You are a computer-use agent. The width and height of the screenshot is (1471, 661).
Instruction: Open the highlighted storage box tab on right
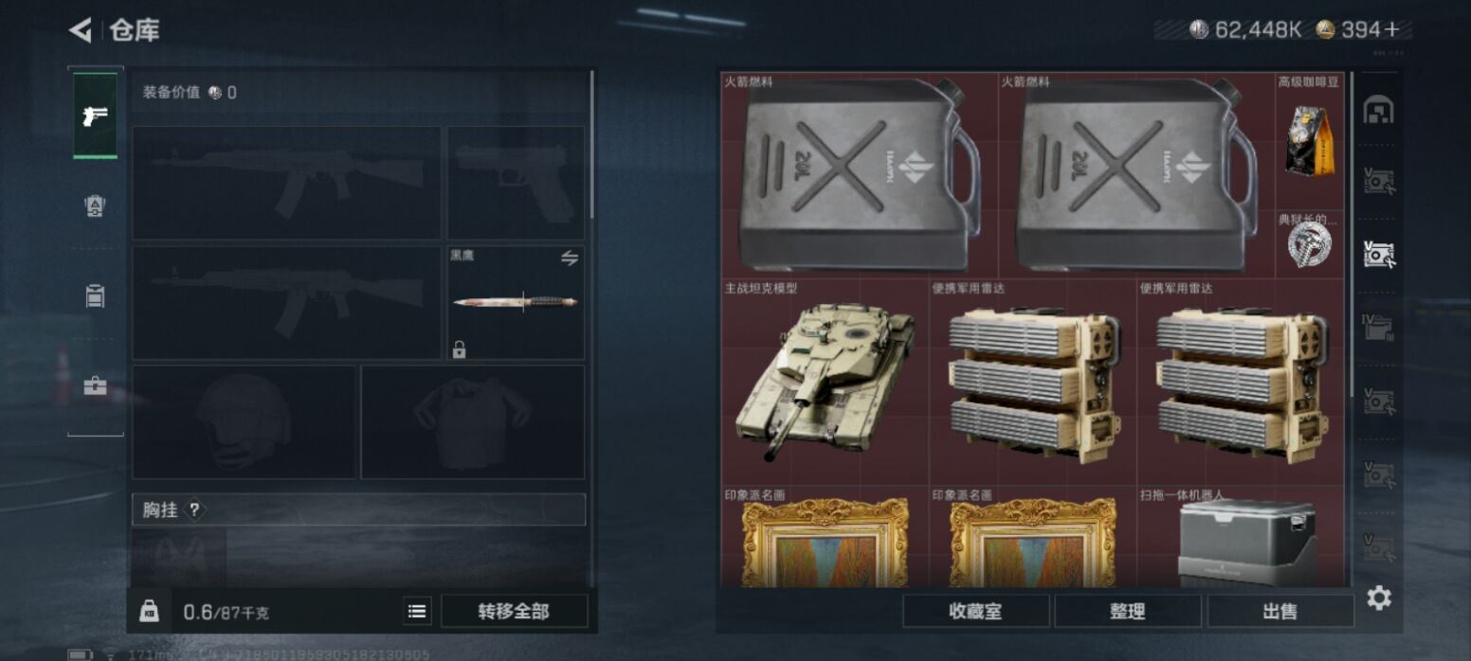(1378, 254)
